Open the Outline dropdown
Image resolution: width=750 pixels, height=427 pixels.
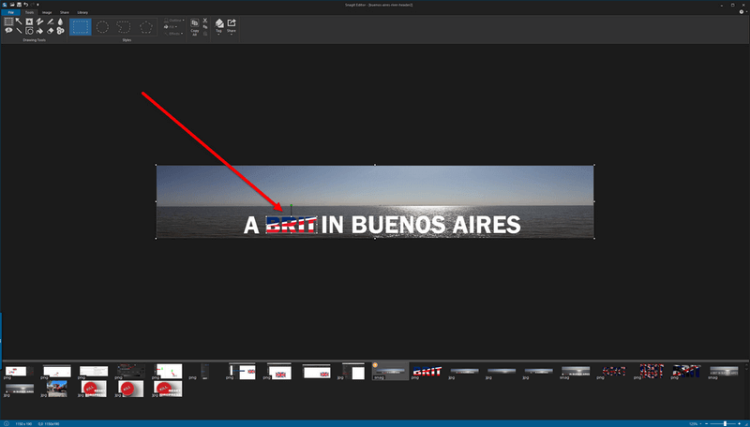(x=174, y=20)
